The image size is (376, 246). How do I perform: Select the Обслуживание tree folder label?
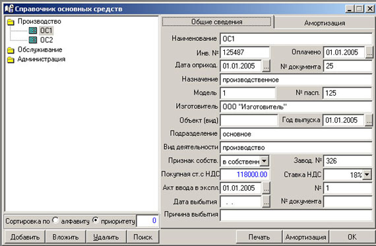point(40,49)
